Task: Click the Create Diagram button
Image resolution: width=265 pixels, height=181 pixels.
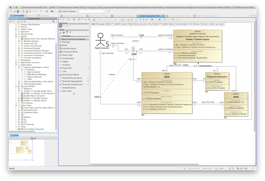Action: (67, 11)
